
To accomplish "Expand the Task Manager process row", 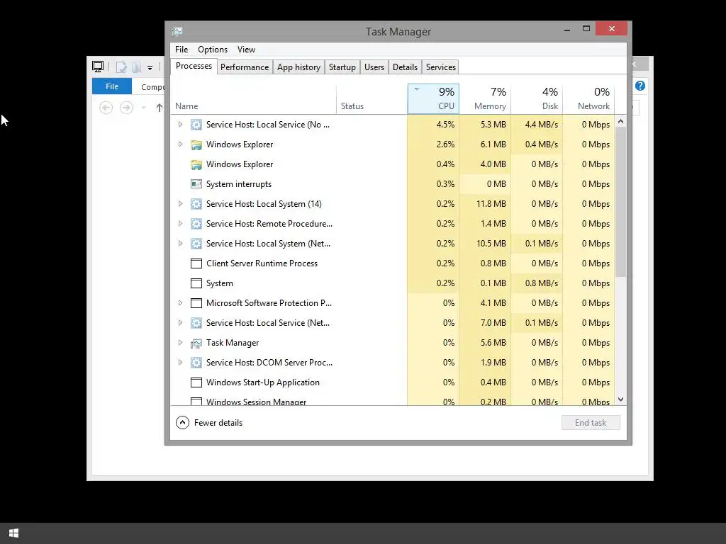I will pyautogui.click(x=181, y=343).
